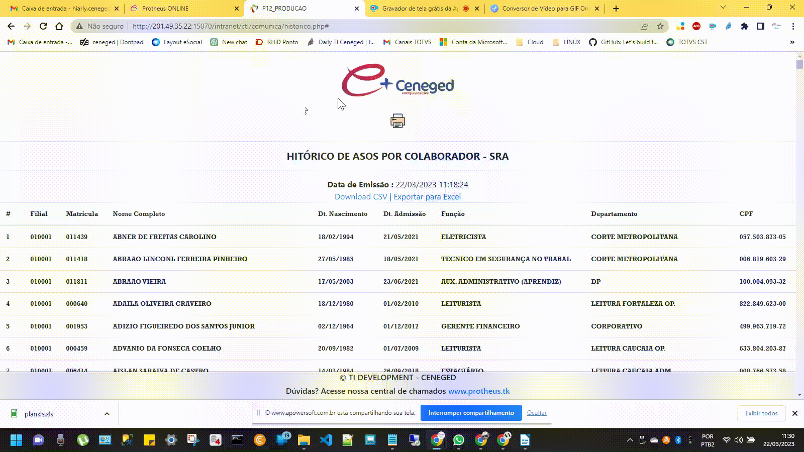Click the Download CSV link
The width and height of the screenshot is (804, 452).
coord(361,197)
